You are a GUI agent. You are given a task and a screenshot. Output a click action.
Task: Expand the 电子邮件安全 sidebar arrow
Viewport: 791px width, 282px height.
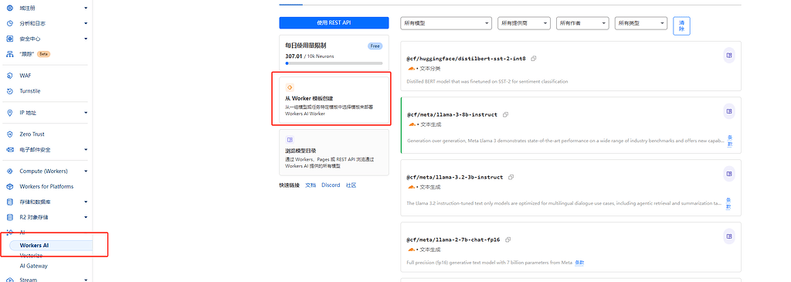click(x=87, y=150)
